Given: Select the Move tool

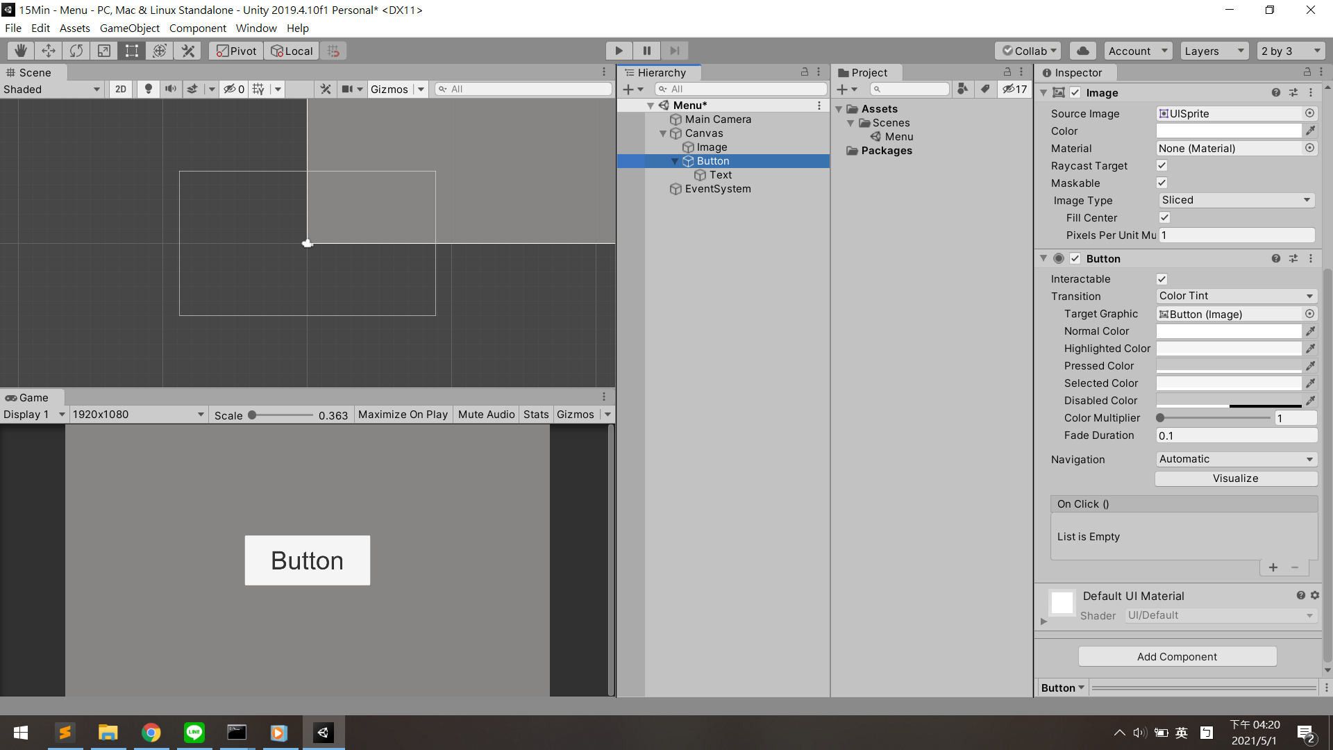Looking at the screenshot, I should coord(49,51).
